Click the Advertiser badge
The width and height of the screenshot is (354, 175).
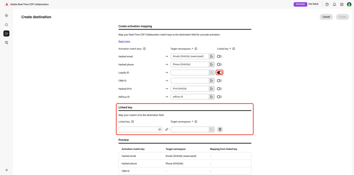pos(300,4)
